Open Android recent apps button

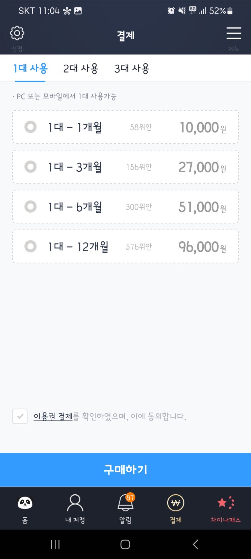(55, 544)
